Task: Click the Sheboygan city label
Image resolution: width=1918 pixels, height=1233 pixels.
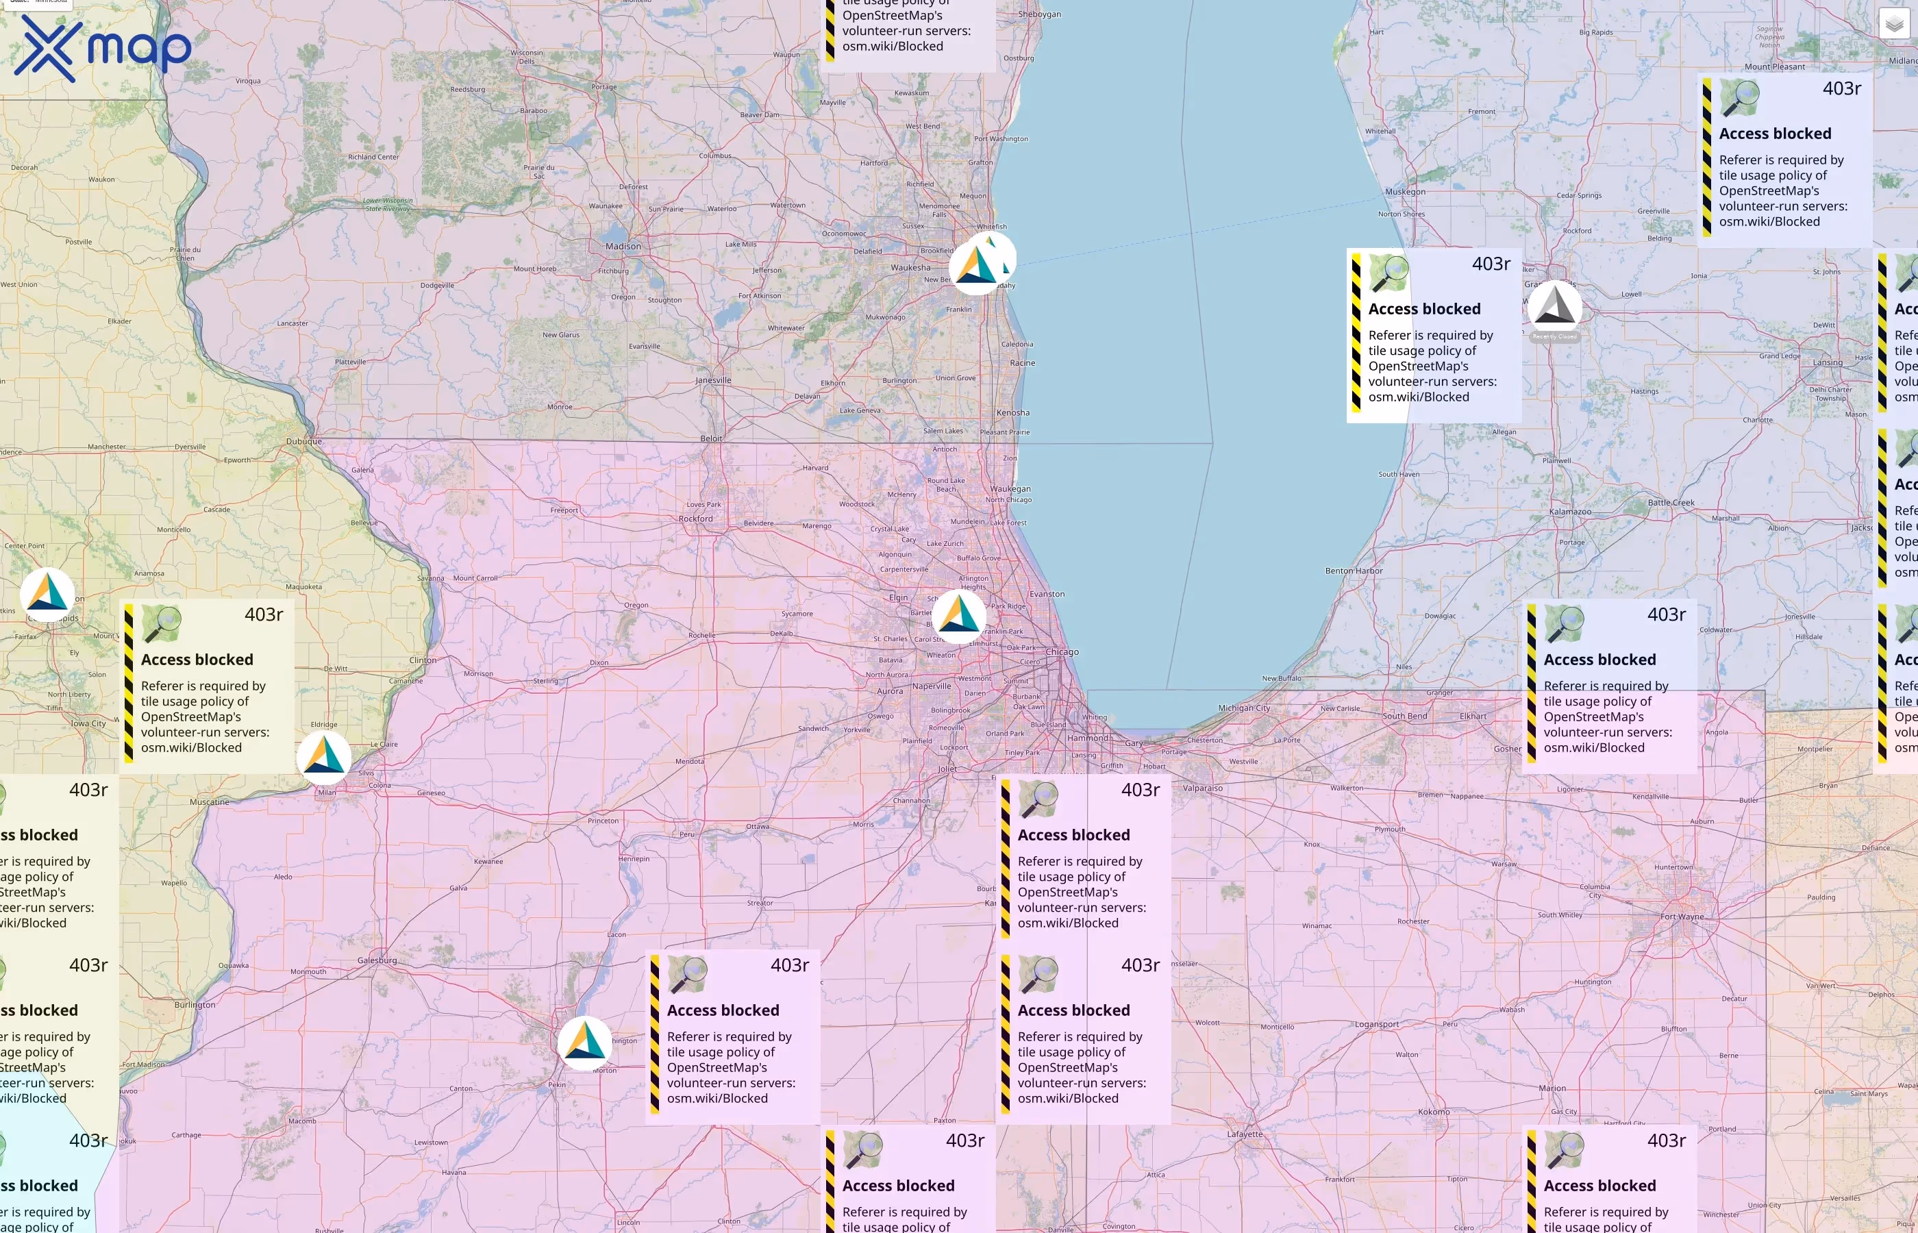Action: [1039, 14]
